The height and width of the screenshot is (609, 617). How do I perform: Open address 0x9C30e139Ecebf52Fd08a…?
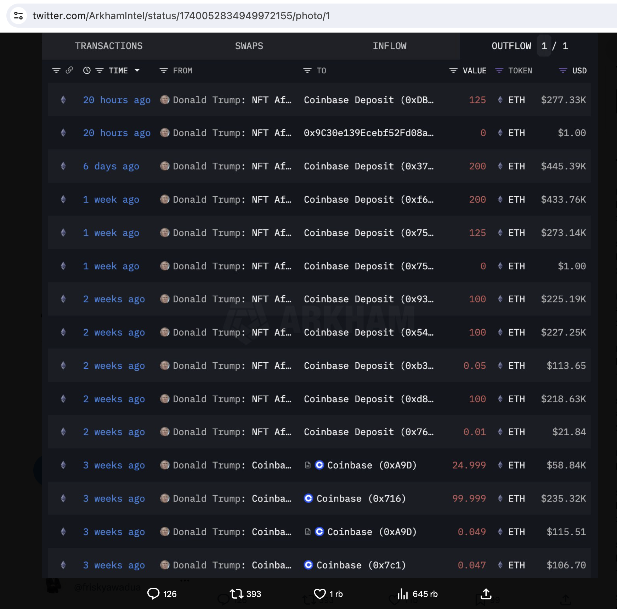[369, 133]
